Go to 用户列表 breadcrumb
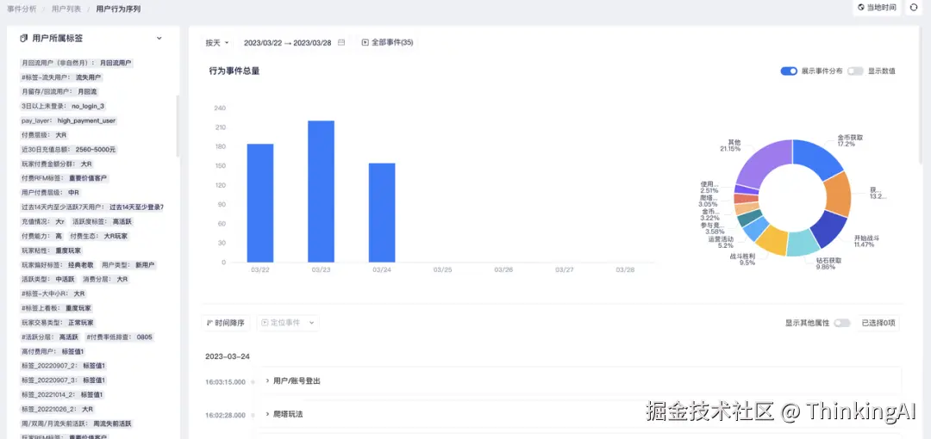This screenshot has width=931, height=439. point(66,9)
